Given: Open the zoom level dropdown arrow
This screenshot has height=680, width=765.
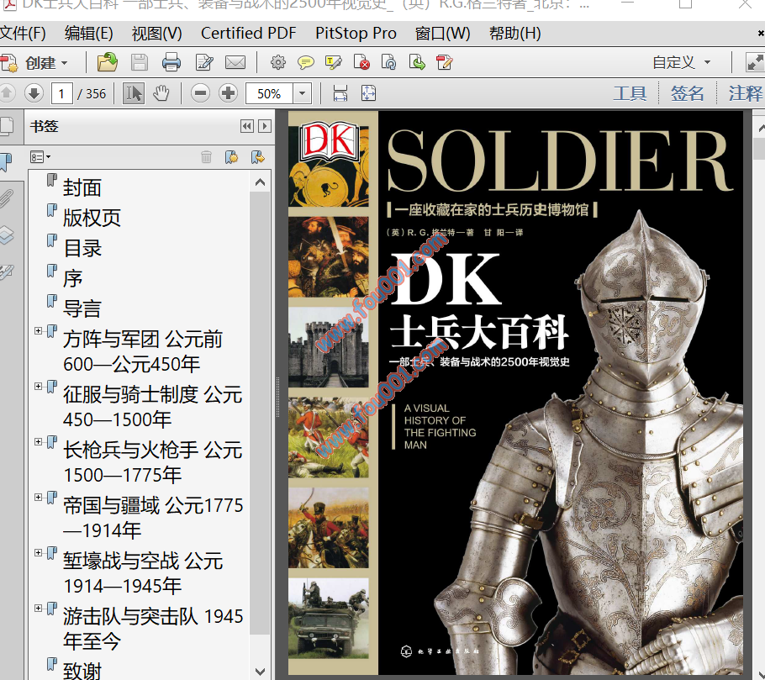Looking at the screenshot, I should [303, 93].
